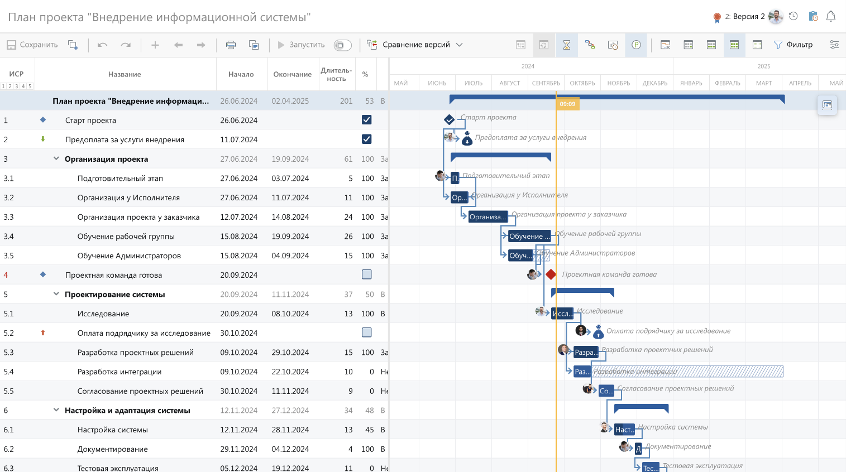Viewport: 846px width, 472px height.
Task: Open notifications bell icon
Action: (x=831, y=16)
